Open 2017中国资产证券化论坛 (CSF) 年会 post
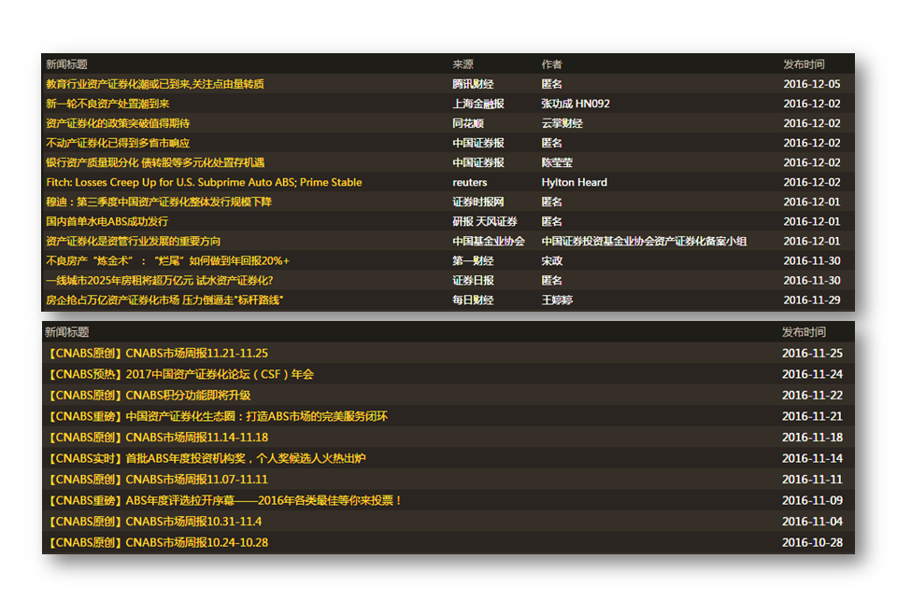This screenshot has height=600, width=897. (179, 374)
